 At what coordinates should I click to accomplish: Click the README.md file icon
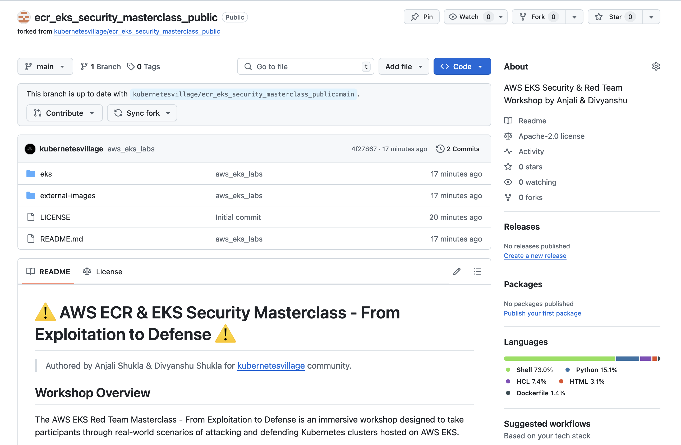pyautogui.click(x=31, y=239)
